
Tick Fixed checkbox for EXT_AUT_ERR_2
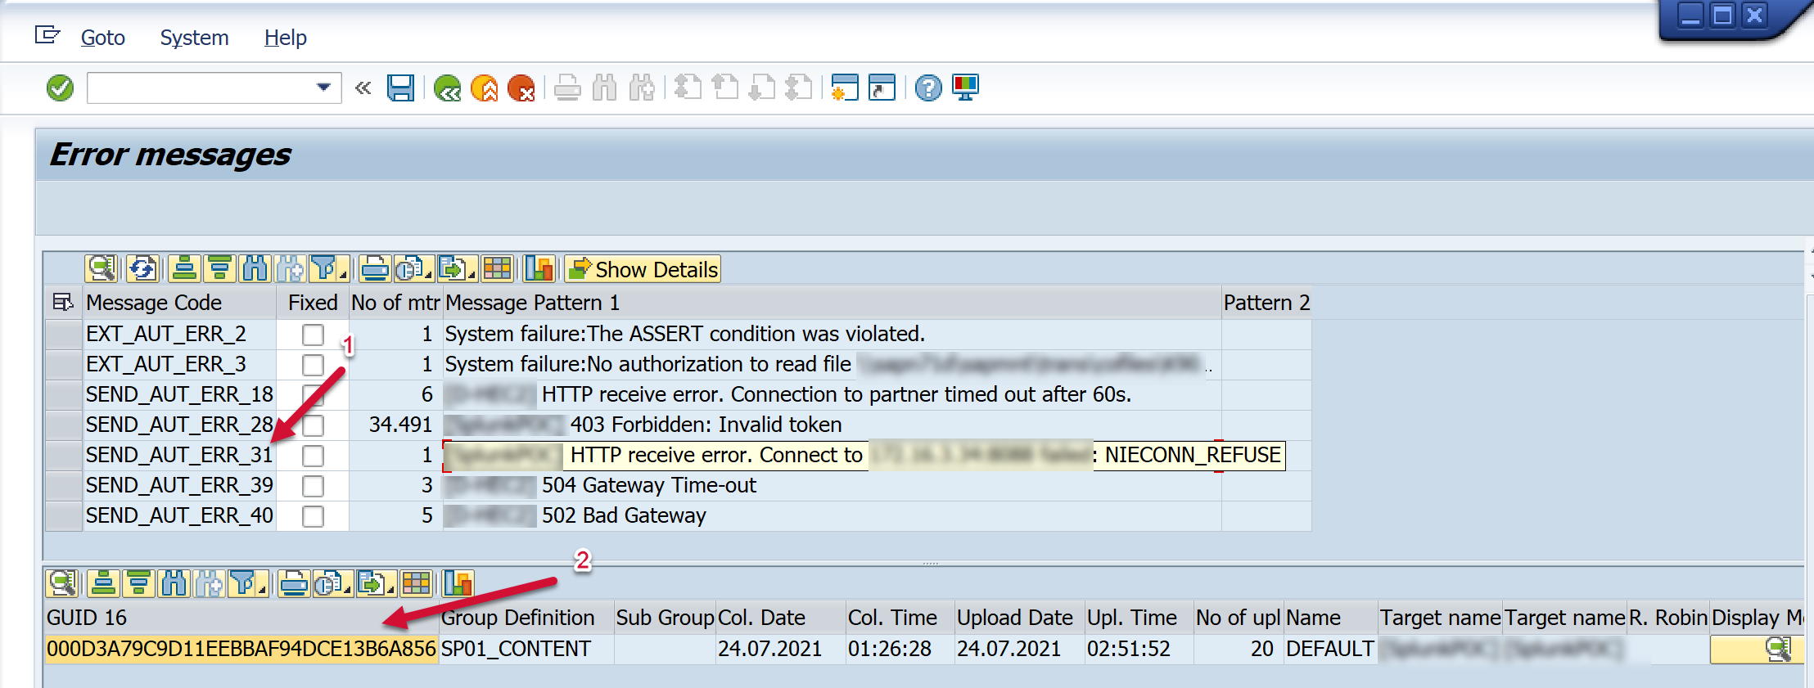[x=313, y=335]
